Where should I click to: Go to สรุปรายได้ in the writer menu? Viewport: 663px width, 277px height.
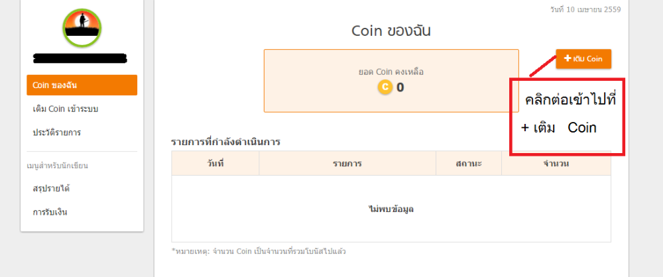coord(51,188)
